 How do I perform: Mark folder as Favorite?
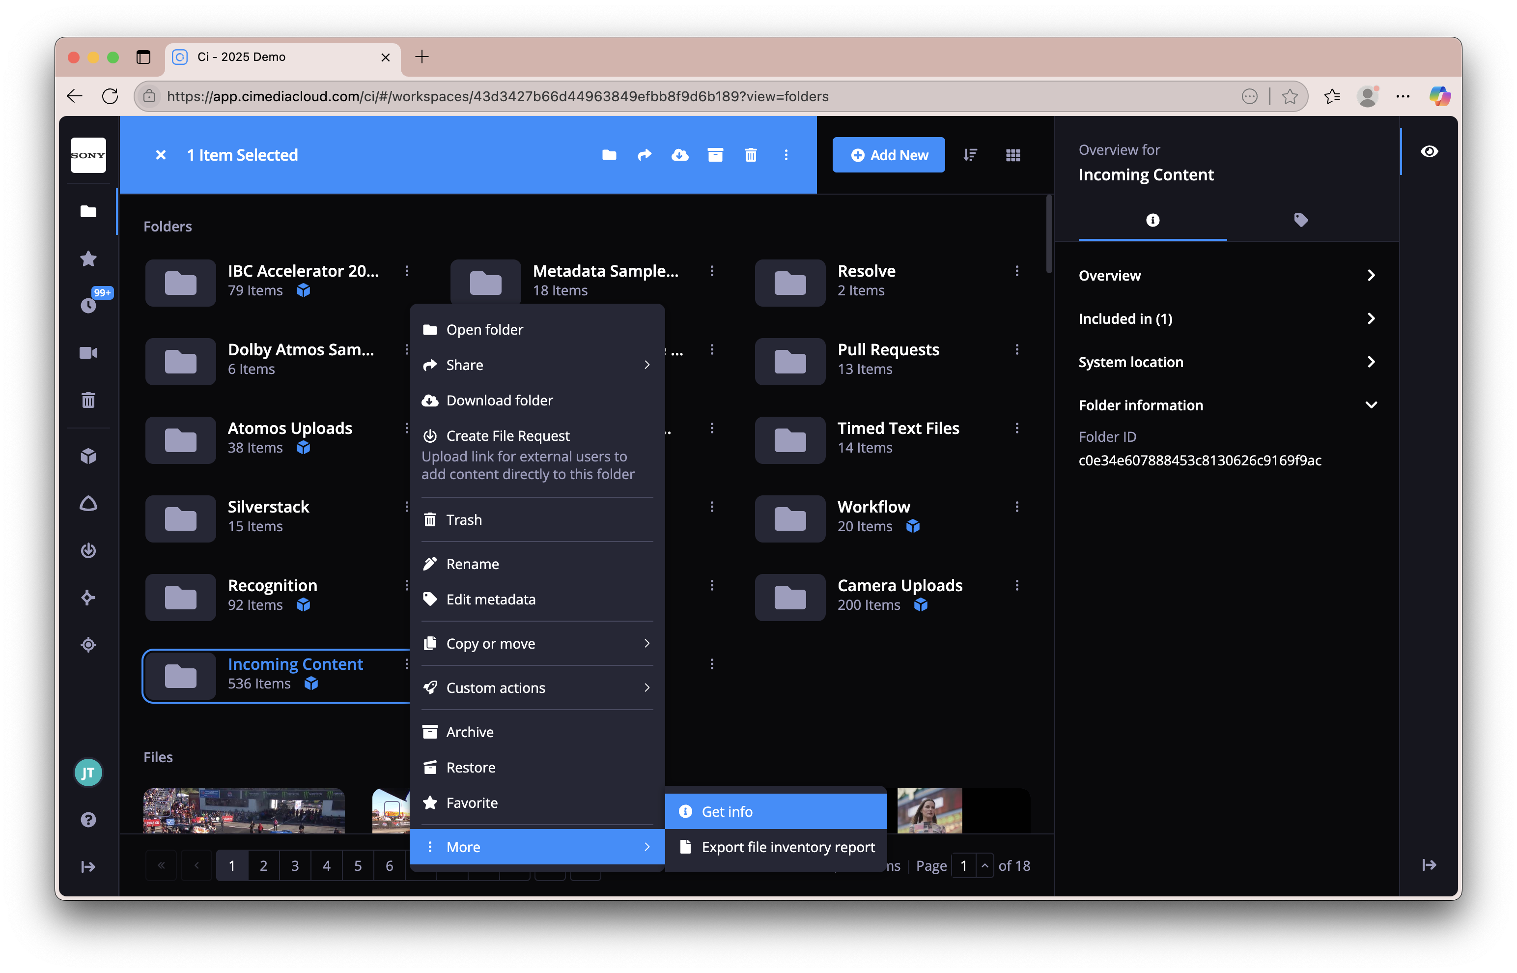pyautogui.click(x=537, y=803)
